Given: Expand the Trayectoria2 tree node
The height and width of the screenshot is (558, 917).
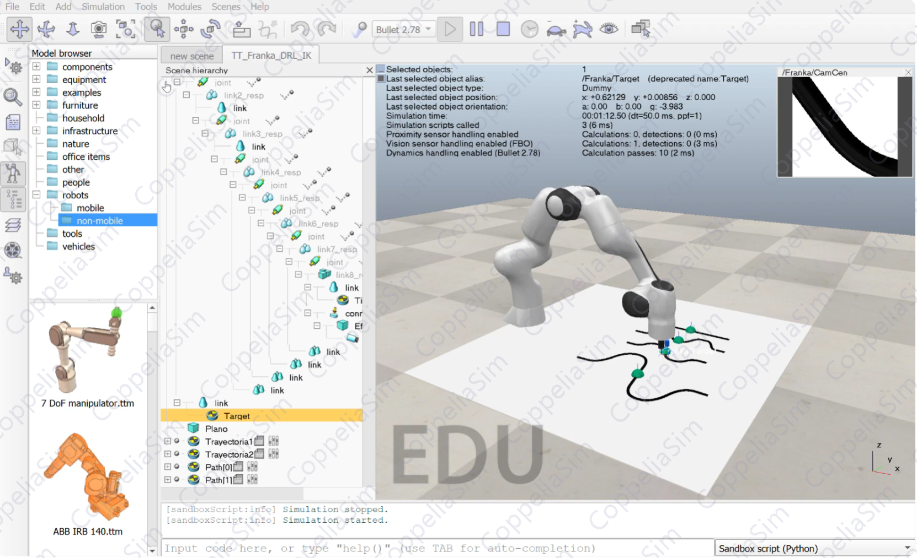Looking at the screenshot, I should 168,454.
